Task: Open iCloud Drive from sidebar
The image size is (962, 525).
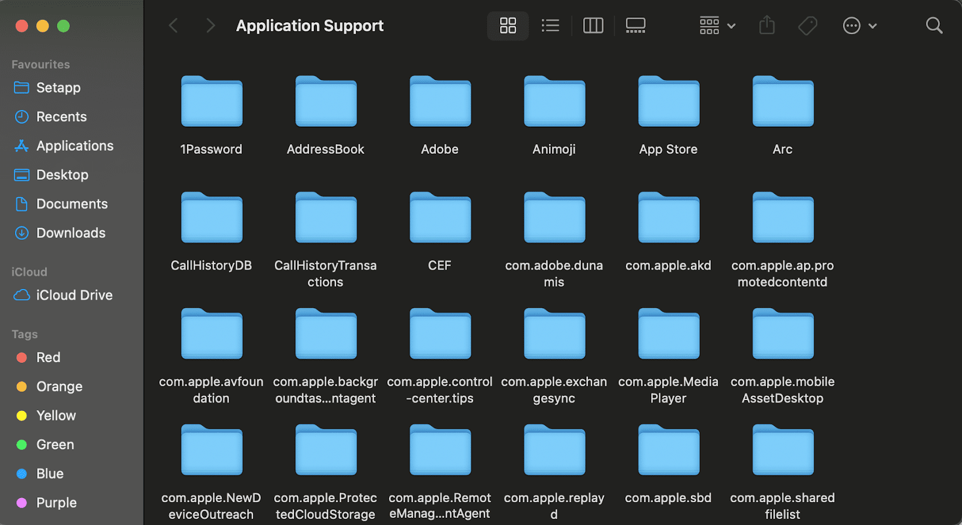Action: click(74, 296)
